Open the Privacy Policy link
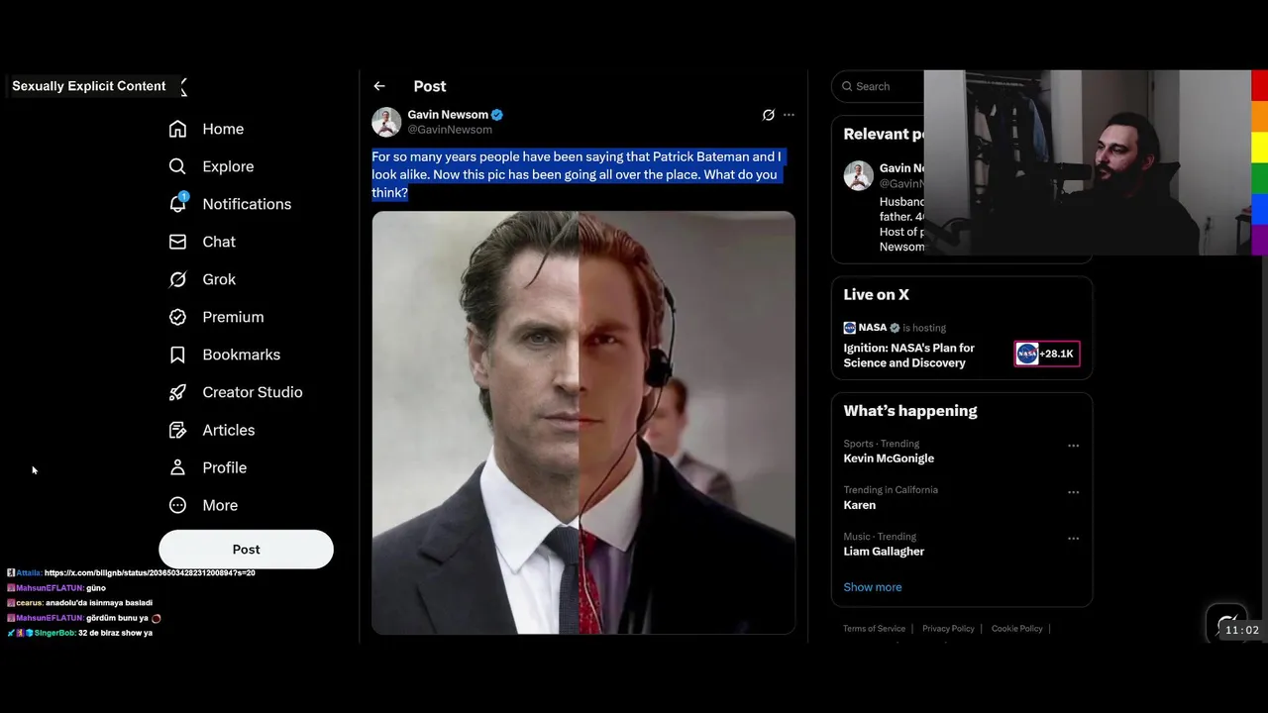The image size is (1268, 713). [948, 629]
